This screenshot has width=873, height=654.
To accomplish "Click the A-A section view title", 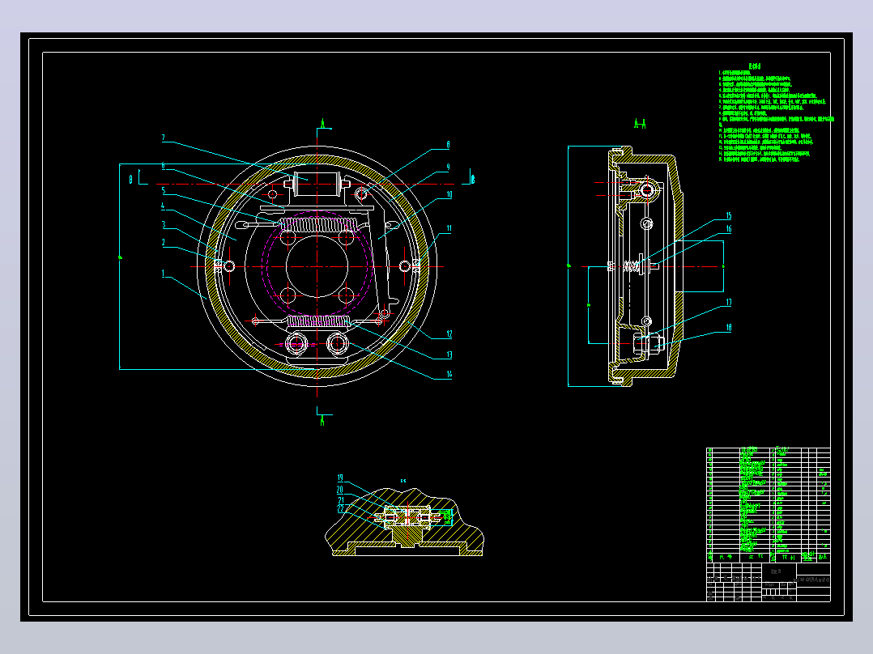I will pos(640,124).
